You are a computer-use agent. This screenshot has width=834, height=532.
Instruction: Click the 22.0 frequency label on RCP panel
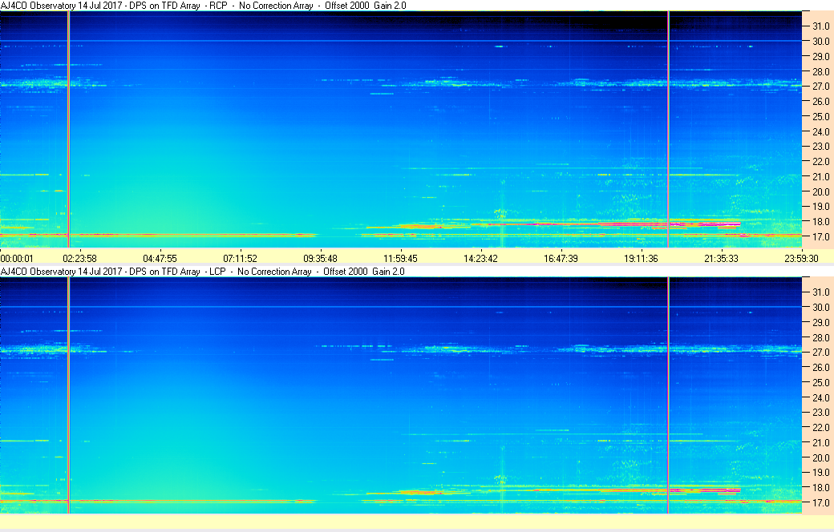820,162
